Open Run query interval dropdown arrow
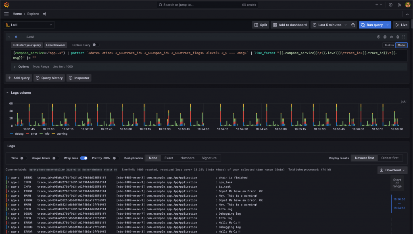 (388, 25)
